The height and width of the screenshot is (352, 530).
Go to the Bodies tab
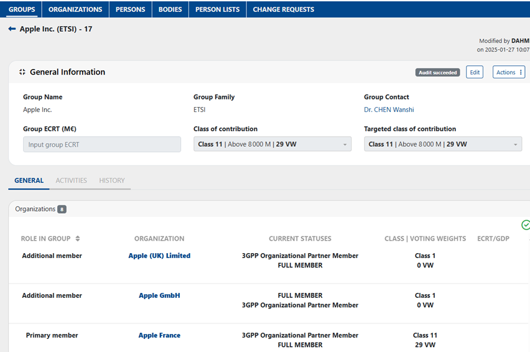click(x=170, y=9)
